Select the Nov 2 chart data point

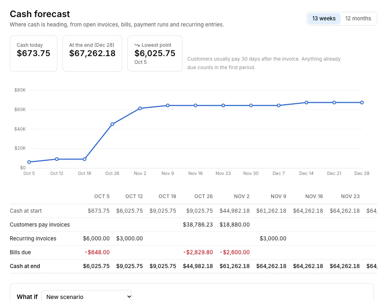[140, 108]
